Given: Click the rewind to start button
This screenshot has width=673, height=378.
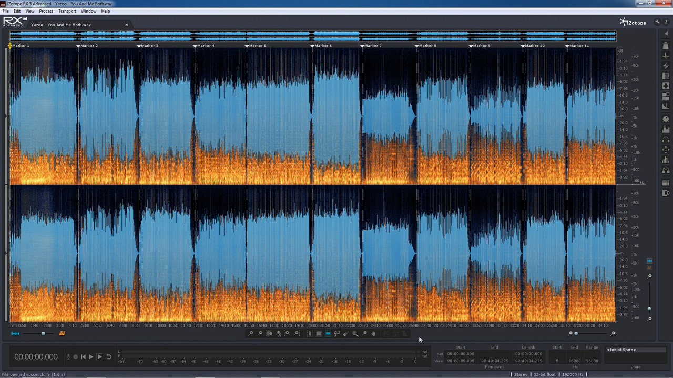Looking at the screenshot, I should tap(83, 356).
